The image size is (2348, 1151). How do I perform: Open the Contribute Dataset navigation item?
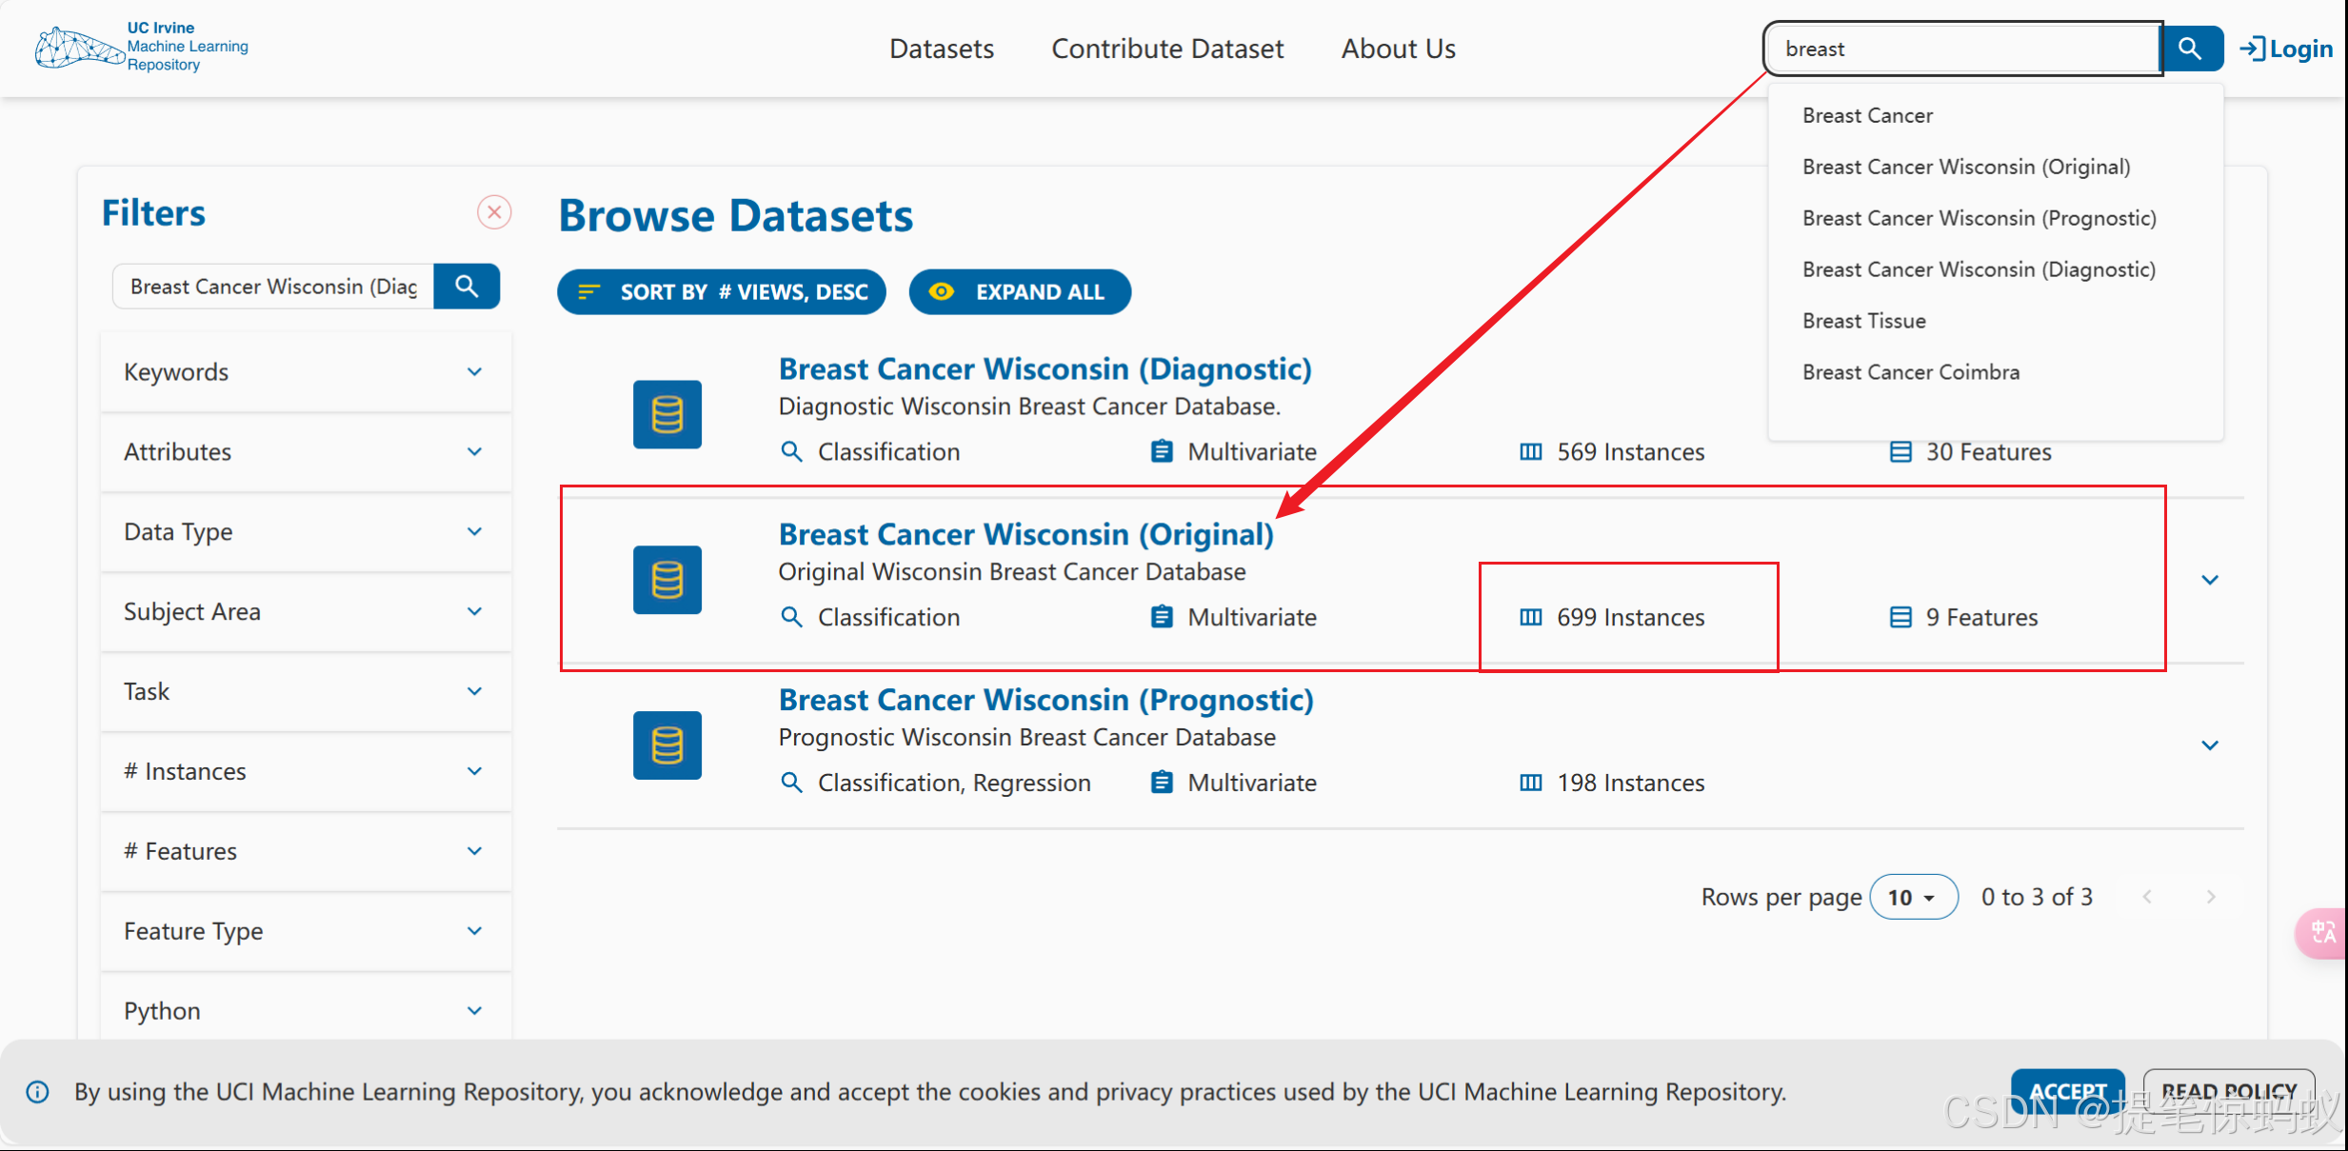pos(1167,49)
